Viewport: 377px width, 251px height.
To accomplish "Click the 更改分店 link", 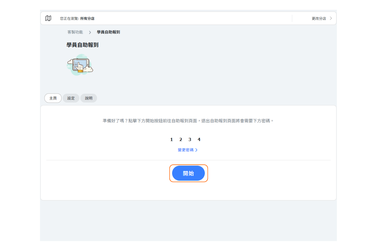I will coord(319,19).
